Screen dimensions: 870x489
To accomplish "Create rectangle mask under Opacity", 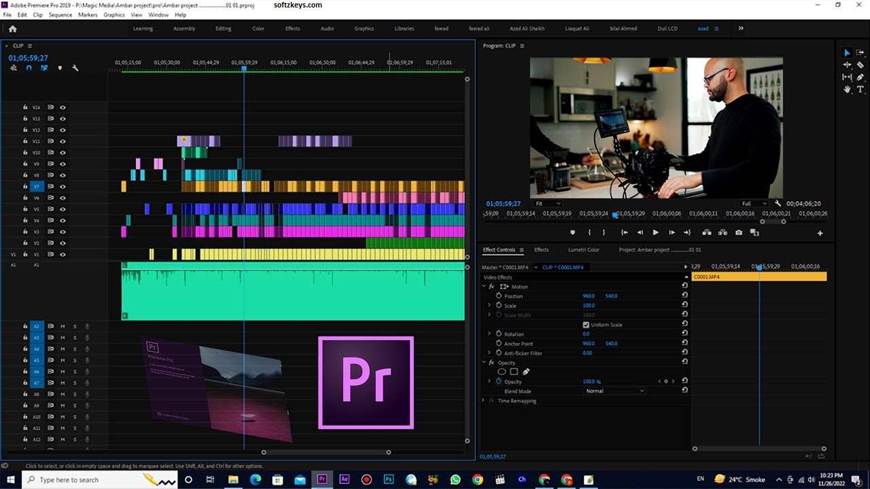I will point(514,372).
